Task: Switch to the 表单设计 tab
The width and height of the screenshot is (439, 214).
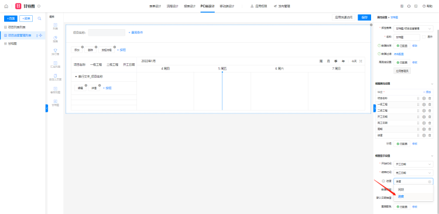Action: click(x=155, y=6)
